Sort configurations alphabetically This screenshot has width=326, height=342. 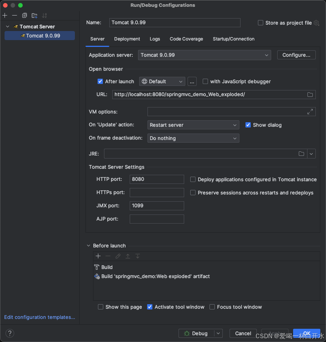[45, 16]
